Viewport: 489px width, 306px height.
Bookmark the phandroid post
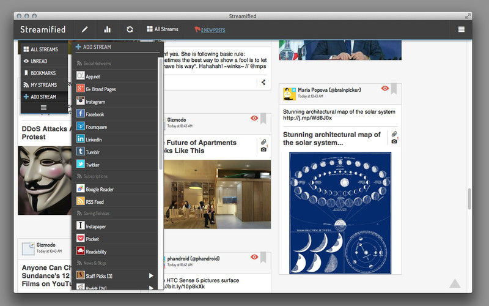pos(263,258)
